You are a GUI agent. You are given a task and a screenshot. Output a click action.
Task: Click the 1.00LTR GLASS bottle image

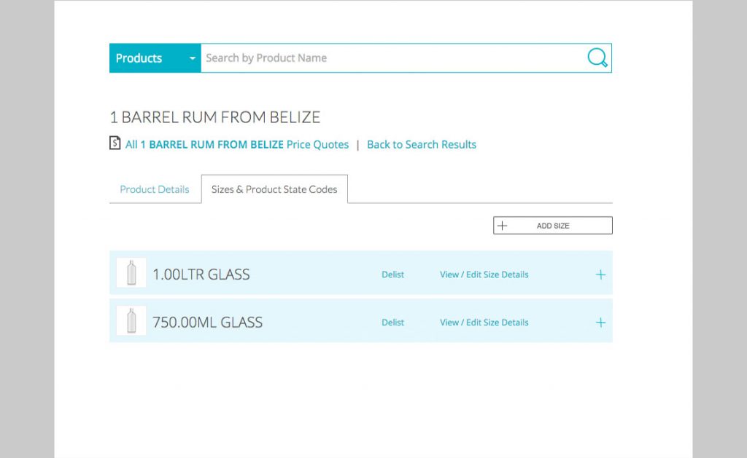(x=131, y=273)
